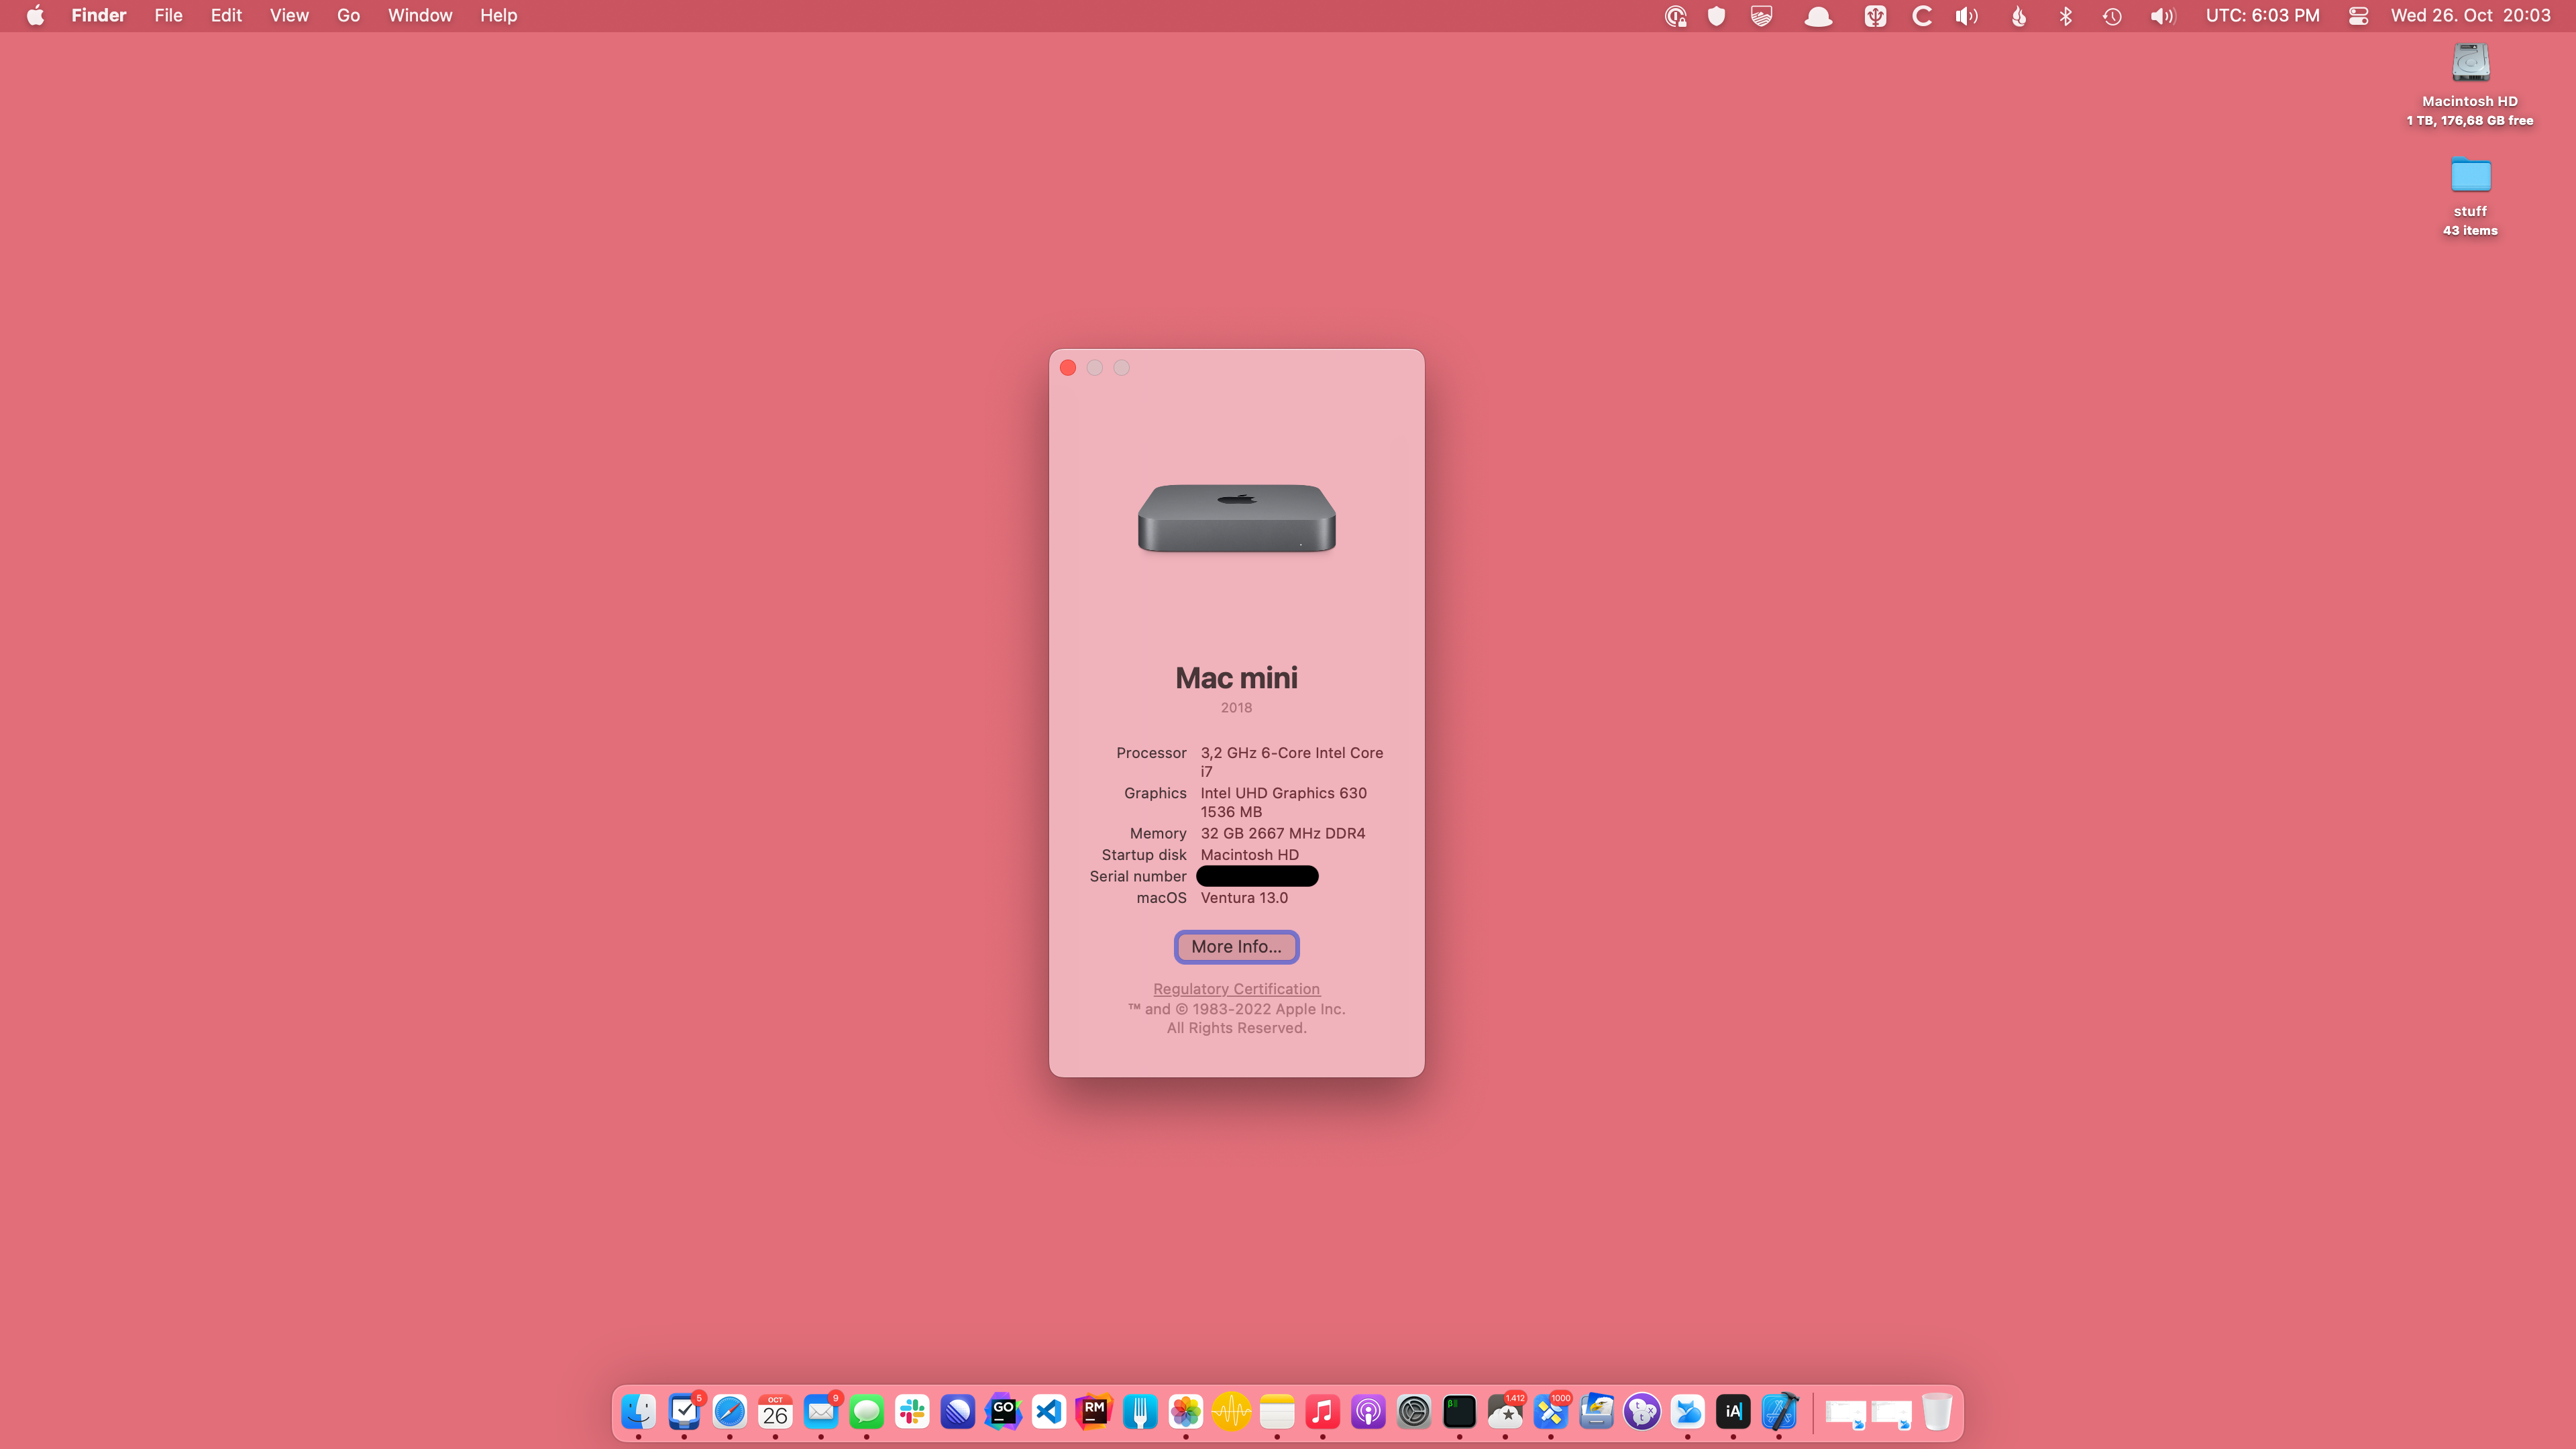Select the stuff folder on desktop
The width and height of the screenshot is (2576, 1449).
tap(2470, 176)
